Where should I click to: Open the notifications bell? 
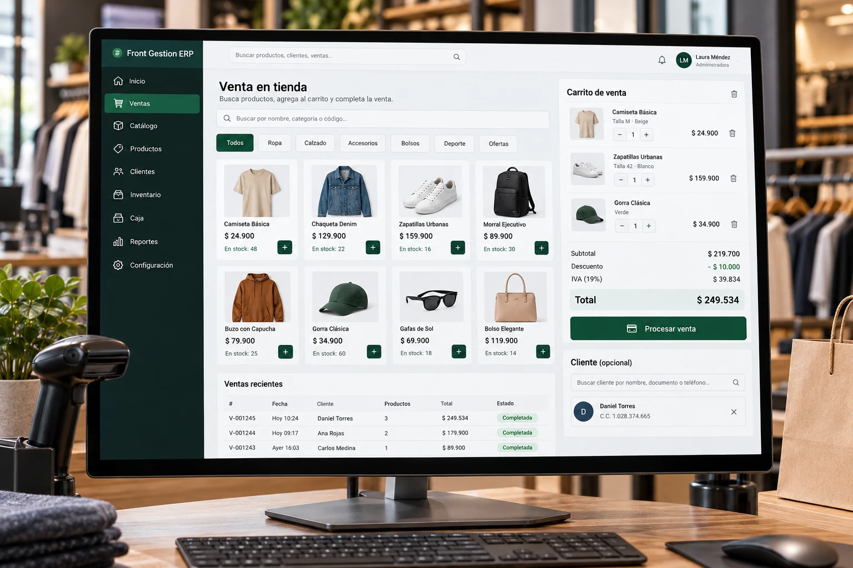[x=662, y=60]
